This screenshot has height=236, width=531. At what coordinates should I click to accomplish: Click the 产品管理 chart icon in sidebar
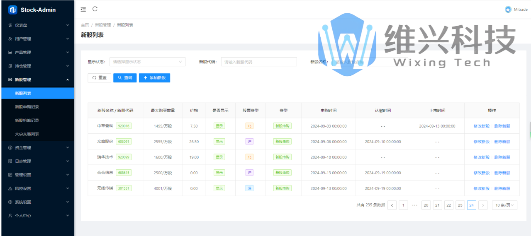[x=10, y=53]
